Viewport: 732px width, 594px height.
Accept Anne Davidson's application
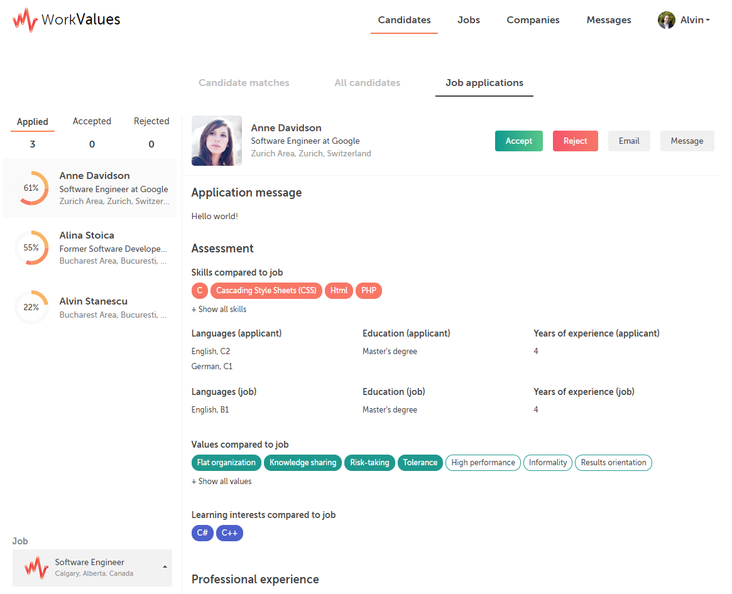pos(518,141)
